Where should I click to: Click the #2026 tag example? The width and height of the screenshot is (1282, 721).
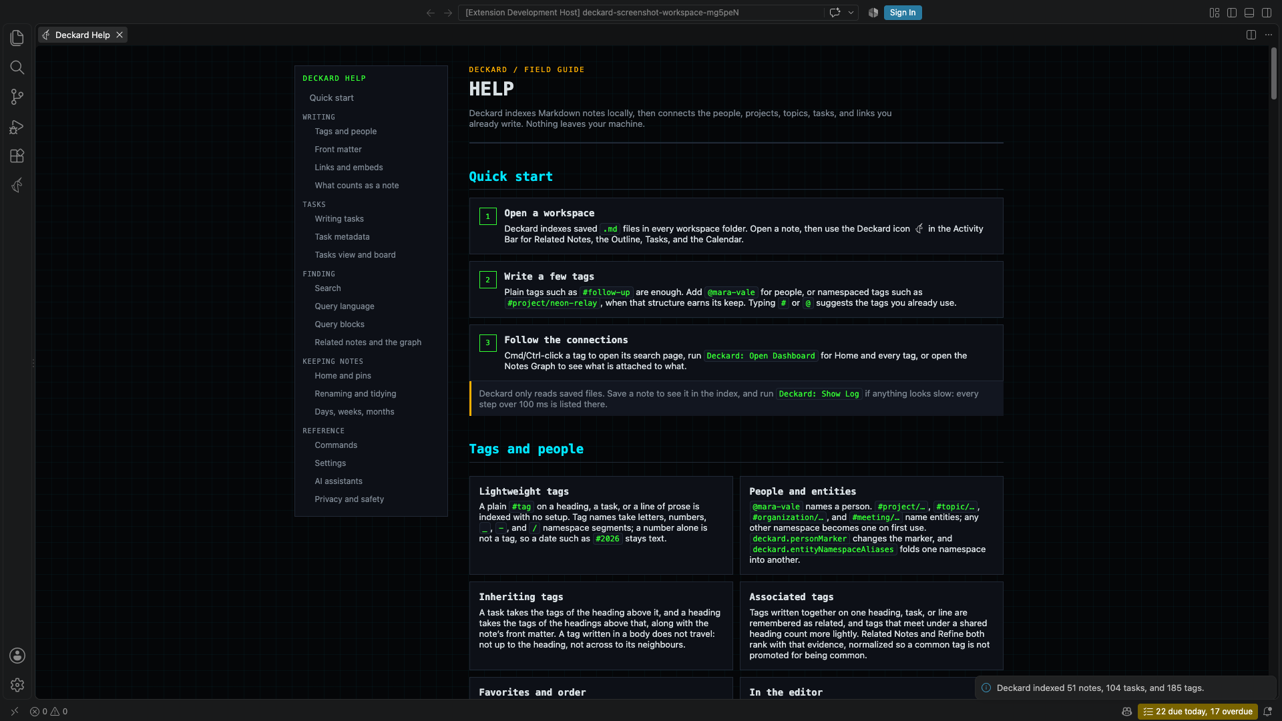[608, 539]
